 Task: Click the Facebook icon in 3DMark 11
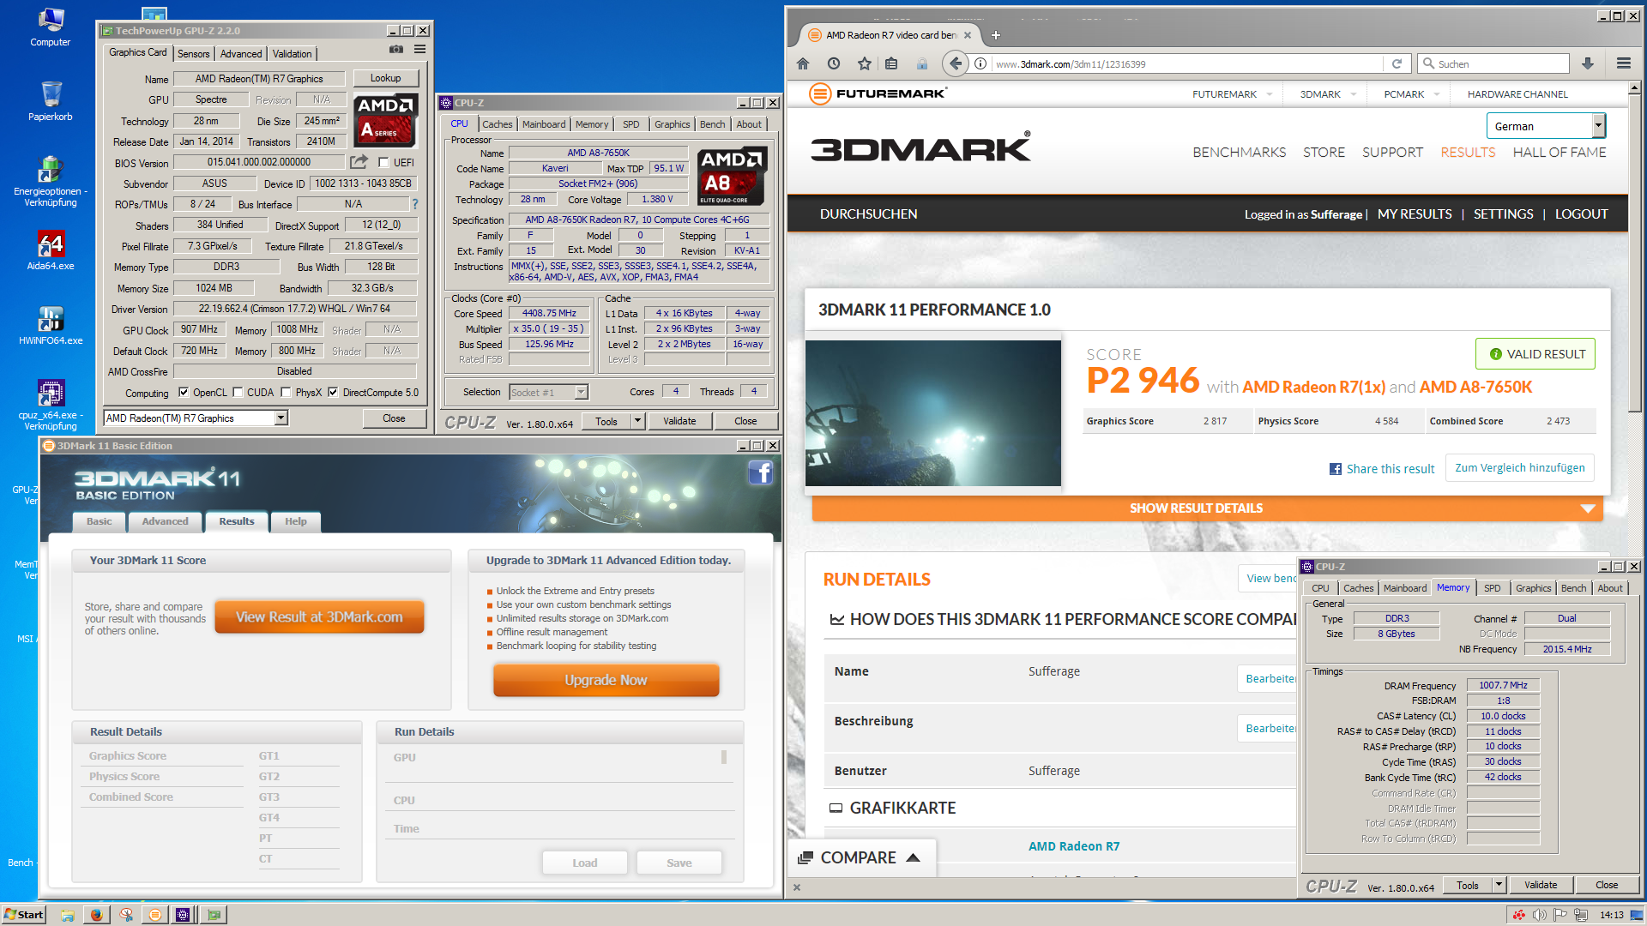click(x=760, y=472)
